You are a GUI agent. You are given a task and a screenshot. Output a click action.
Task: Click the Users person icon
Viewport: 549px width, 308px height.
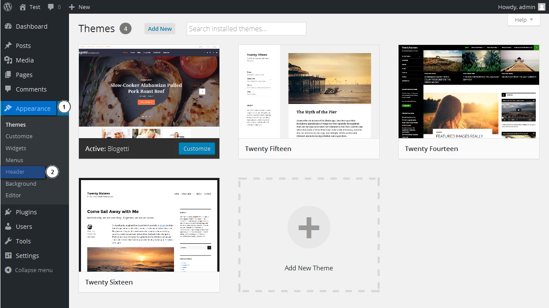(x=8, y=226)
